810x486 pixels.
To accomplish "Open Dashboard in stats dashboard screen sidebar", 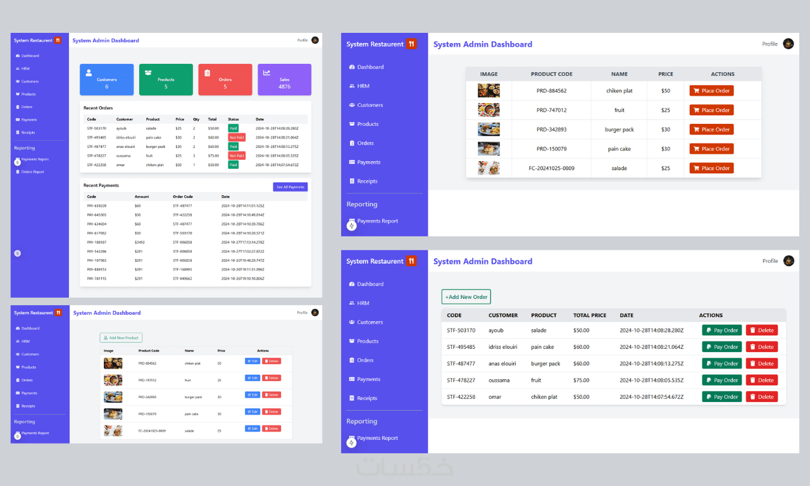I will pyautogui.click(x=27, y=56).
